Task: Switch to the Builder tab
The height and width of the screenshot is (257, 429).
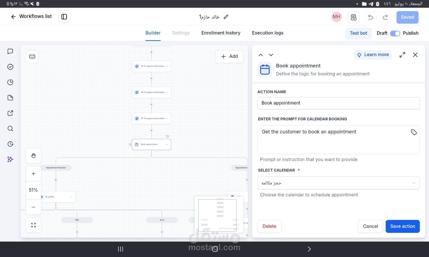Action: 153,33
